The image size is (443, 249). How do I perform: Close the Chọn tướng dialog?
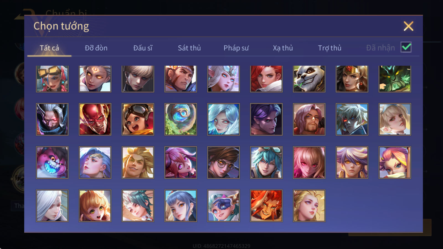pos(408,26)
